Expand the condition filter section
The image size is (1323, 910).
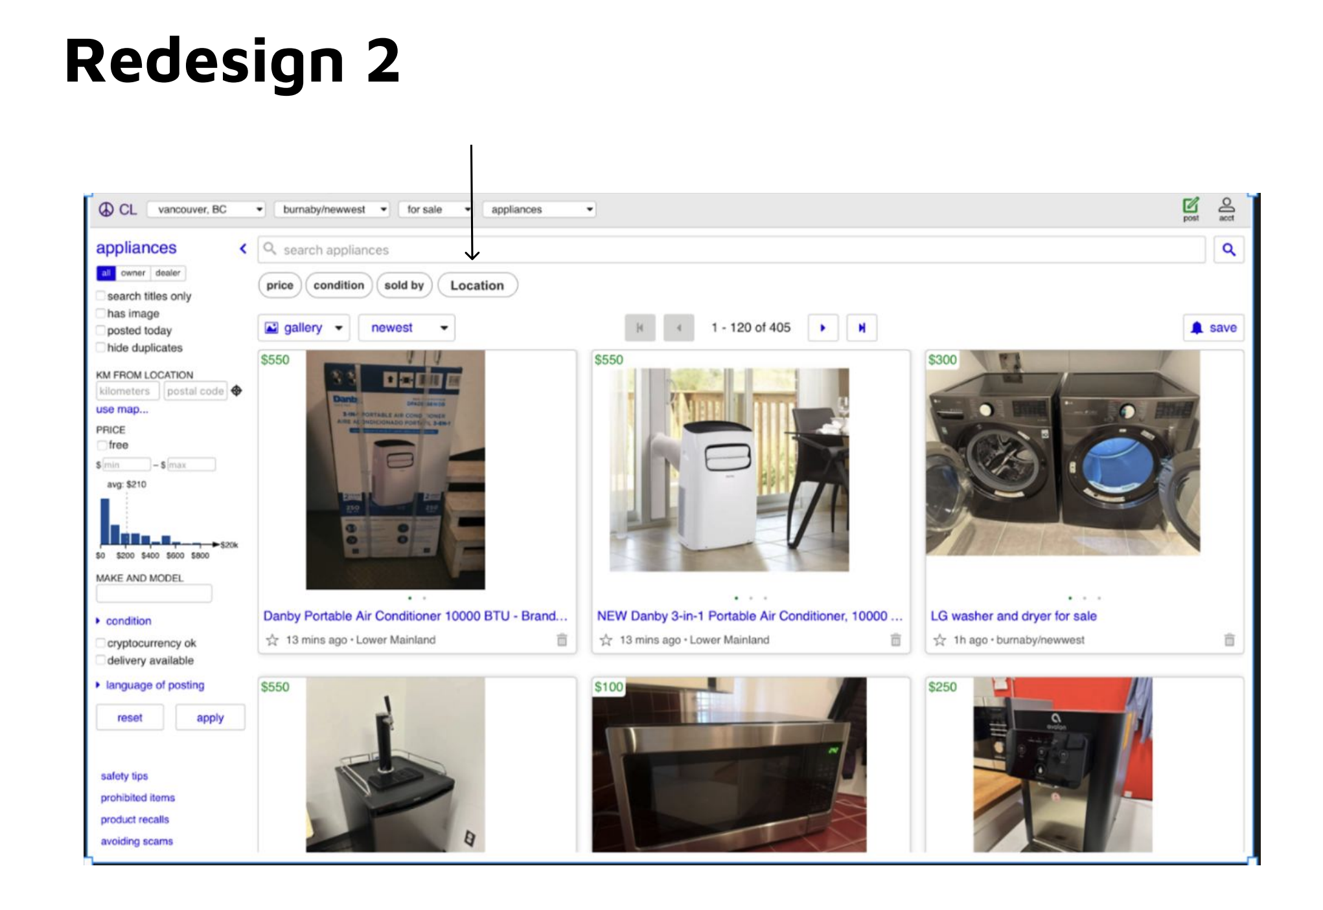click(128, 621)
